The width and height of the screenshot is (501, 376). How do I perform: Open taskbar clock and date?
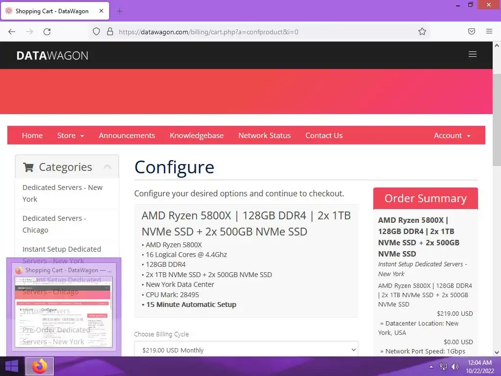pos(479,367)
